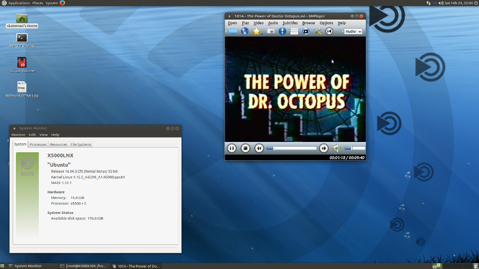Open the Help menu in System Monitor
The width and height of the screenshot is (479, 269).
(55, 134)
